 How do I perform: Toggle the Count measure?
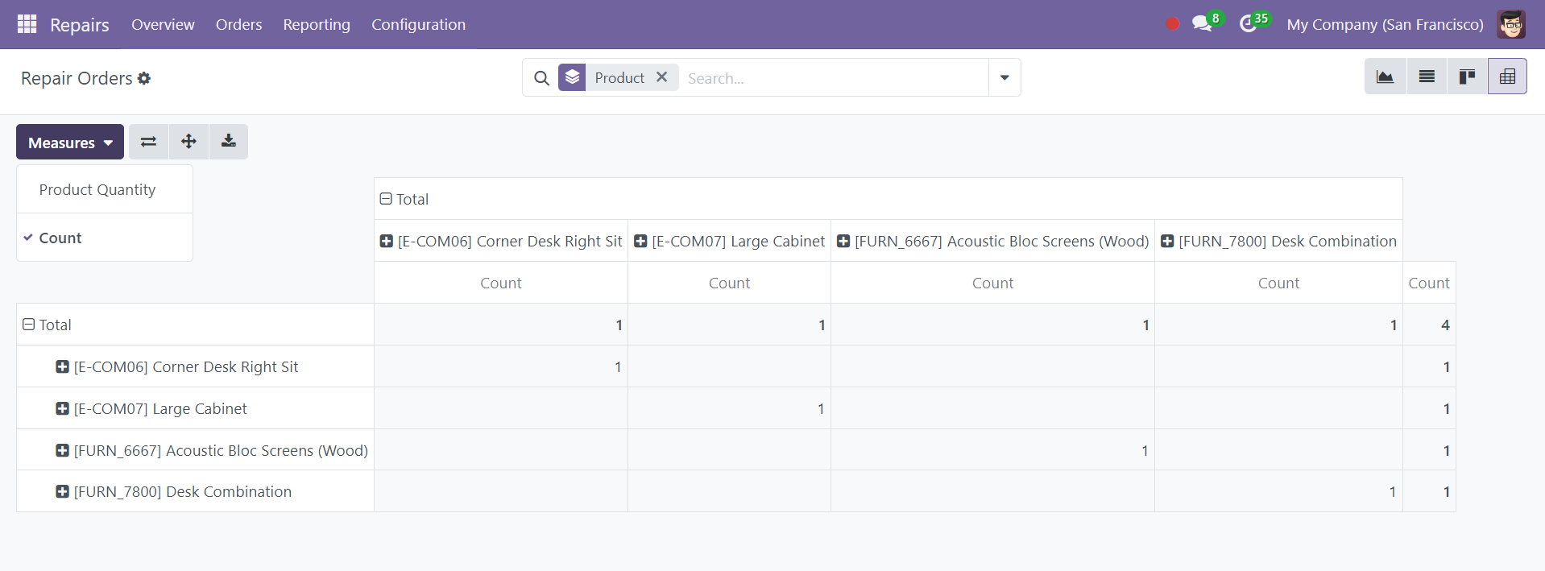(105, 238)
